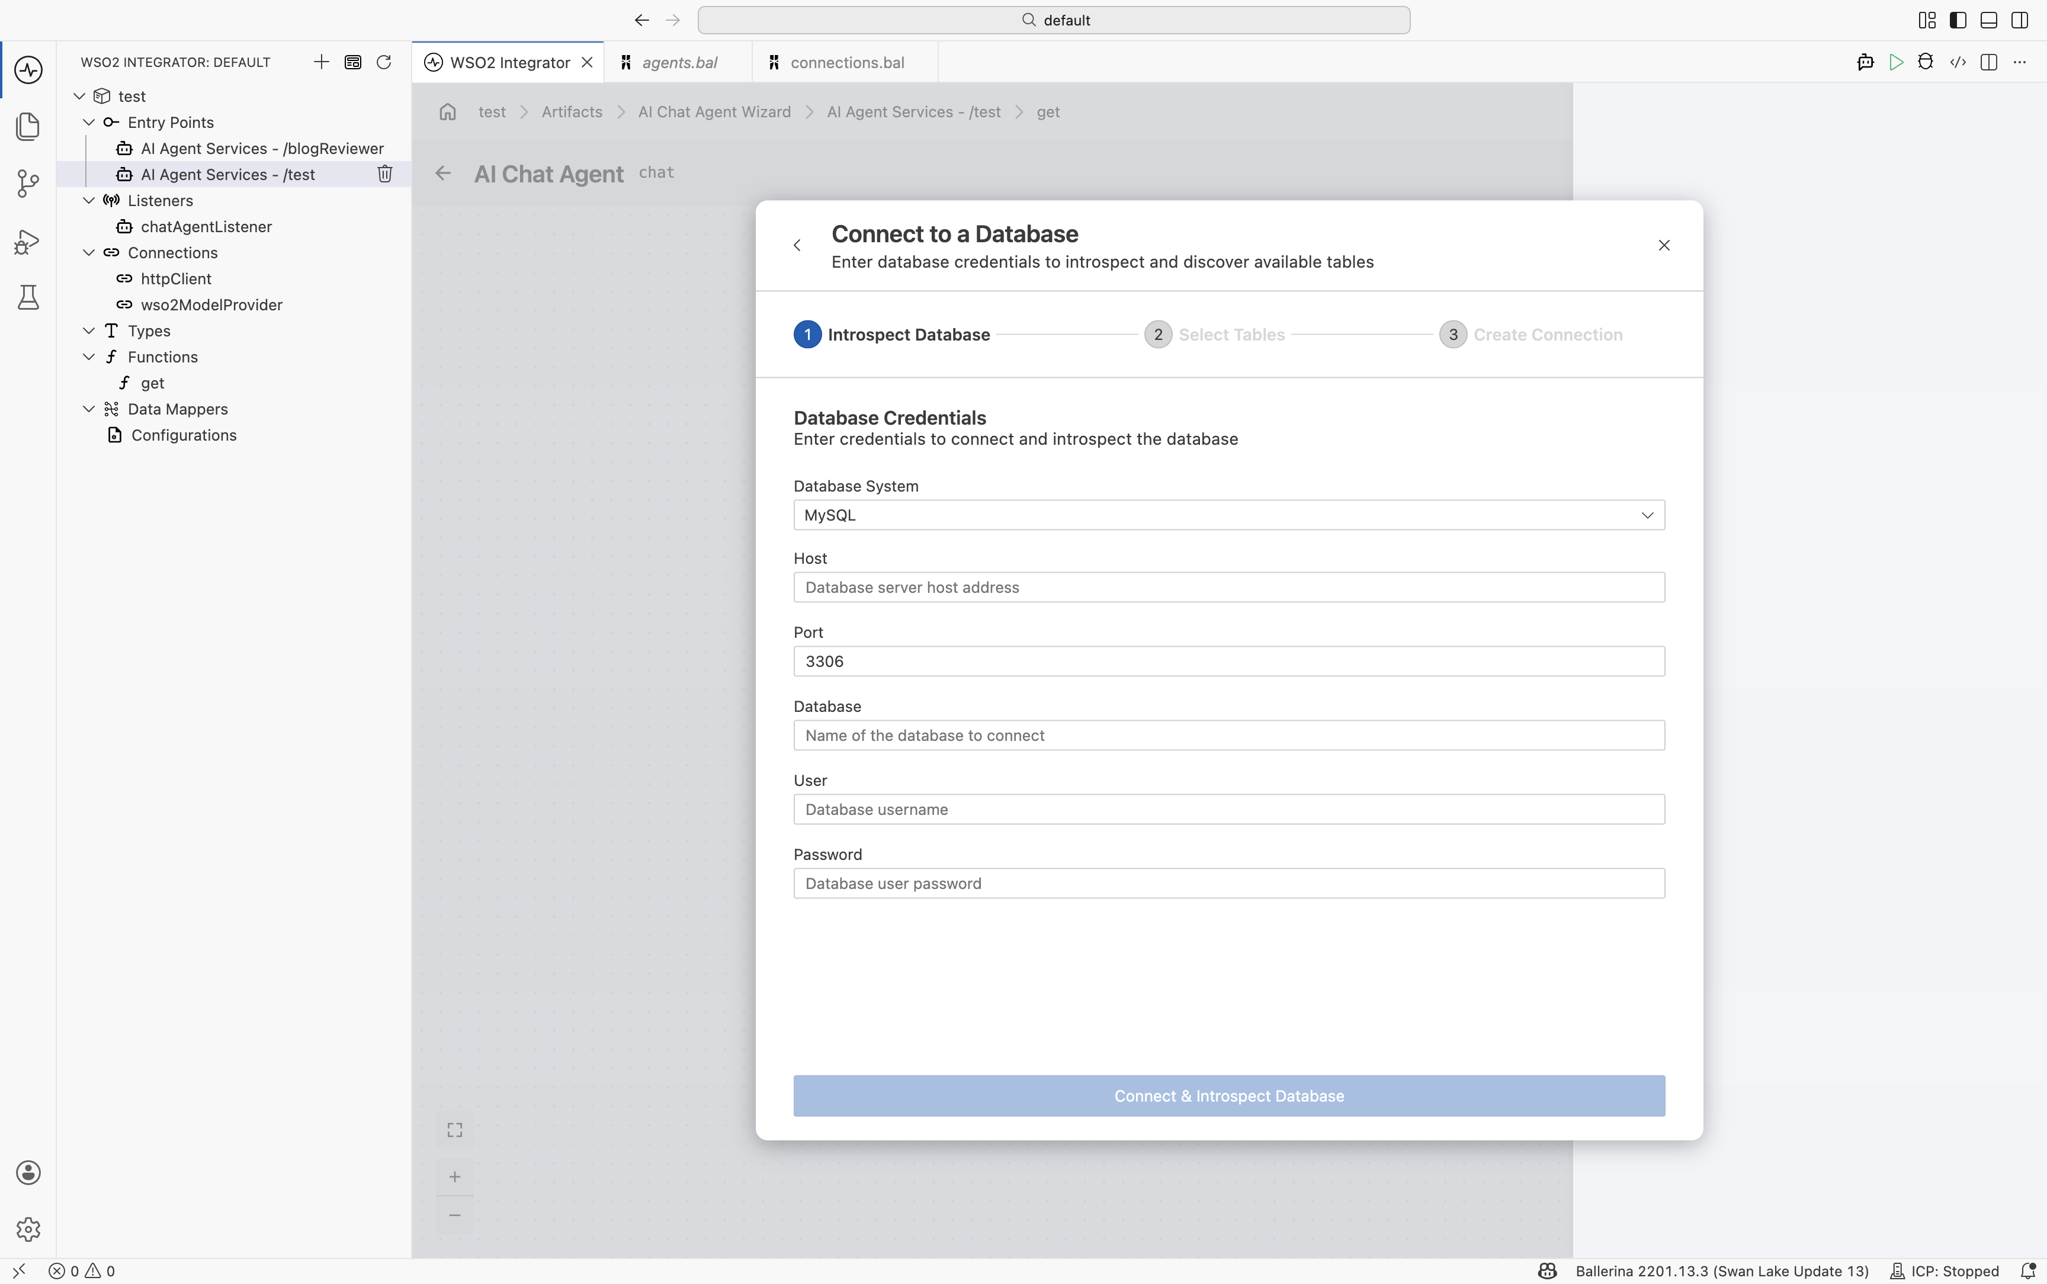Toggle secondary sidebar visibility
The width and height of the screenshot is (2047, 1284).
coord(2020,20)
